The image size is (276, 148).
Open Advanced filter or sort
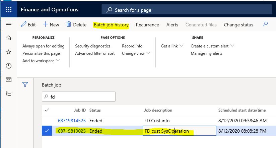(95, 53)
